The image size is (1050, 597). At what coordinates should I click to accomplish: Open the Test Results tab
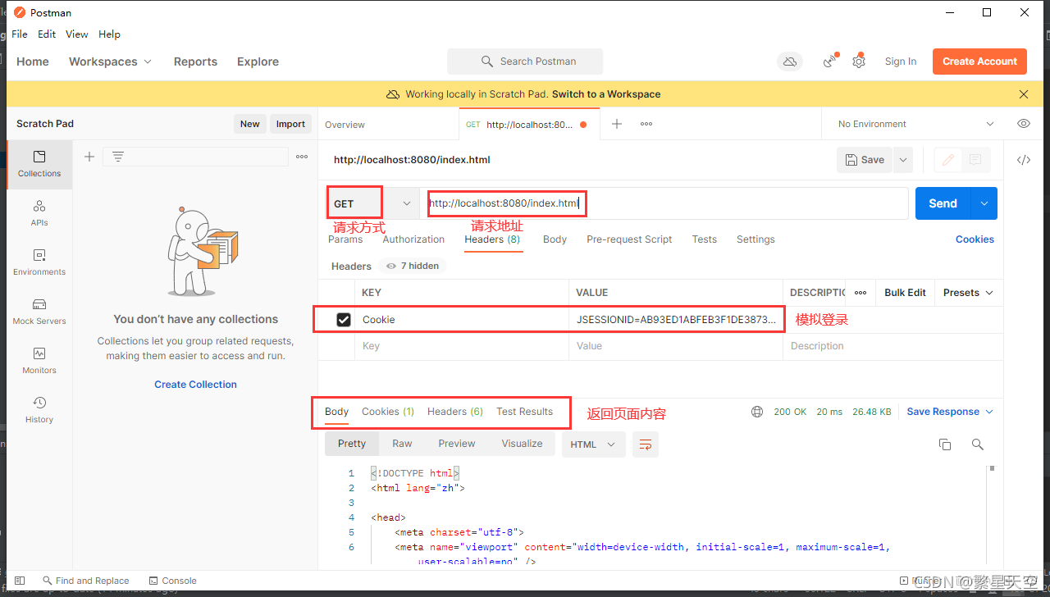coord(524,412)
